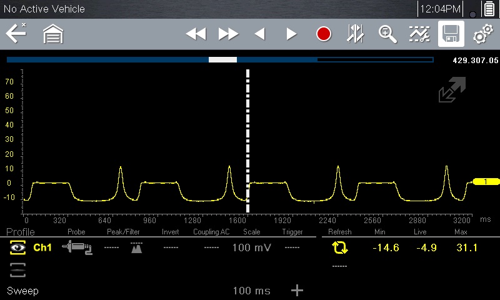
Task: Toggle Ch1 Peak detect dashes
Action: (x=111, y=247)
